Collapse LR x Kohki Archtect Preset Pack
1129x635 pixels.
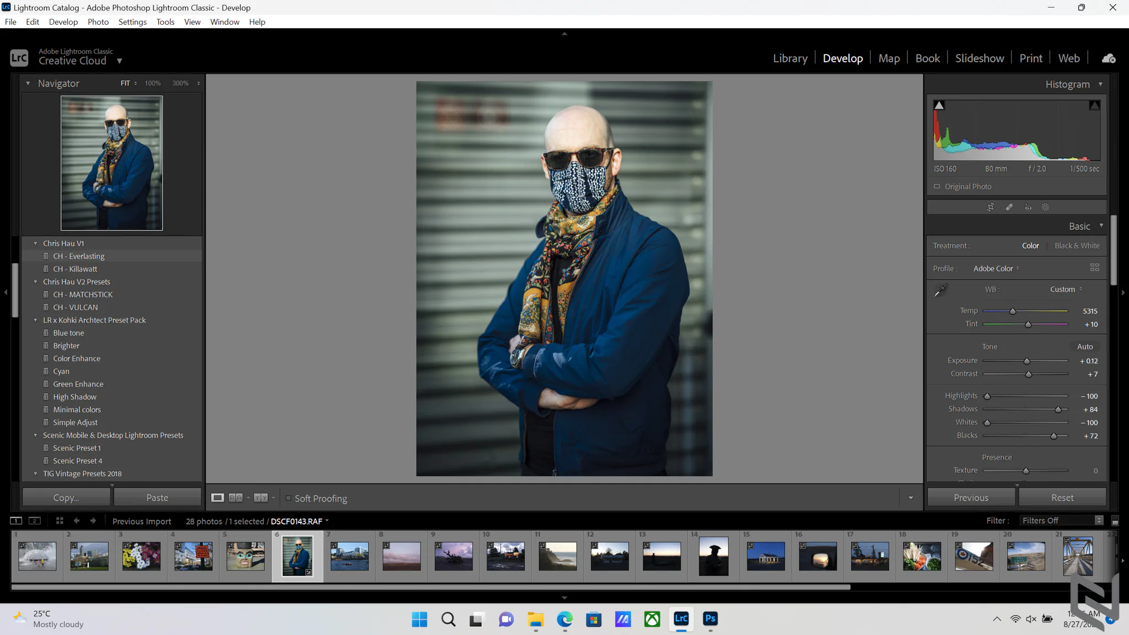[x=36, y=320]
